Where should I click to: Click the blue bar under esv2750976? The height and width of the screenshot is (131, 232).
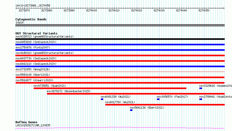pos(120,50)
